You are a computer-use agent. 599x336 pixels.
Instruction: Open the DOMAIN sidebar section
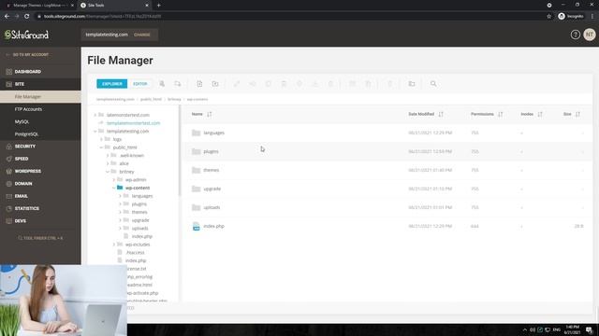tap(23, 184)
